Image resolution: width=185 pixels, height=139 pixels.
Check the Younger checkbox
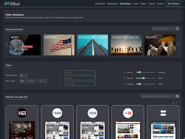click(x=125, y=84)
